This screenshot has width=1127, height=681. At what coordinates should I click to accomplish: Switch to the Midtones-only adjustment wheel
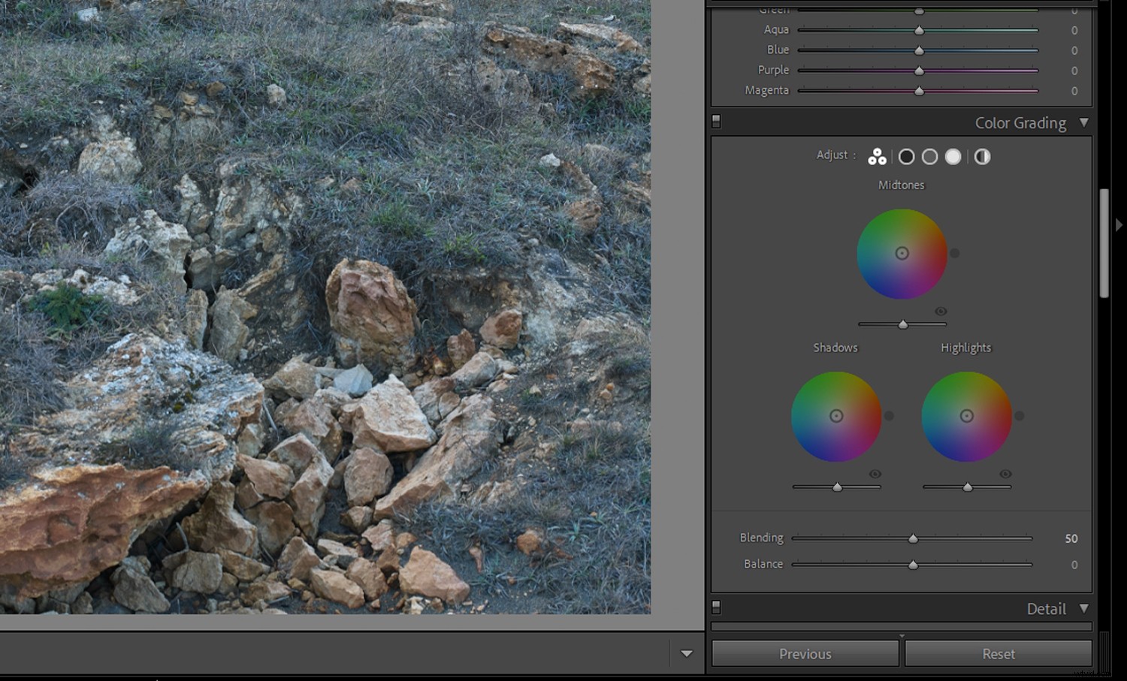coord(930,156)
